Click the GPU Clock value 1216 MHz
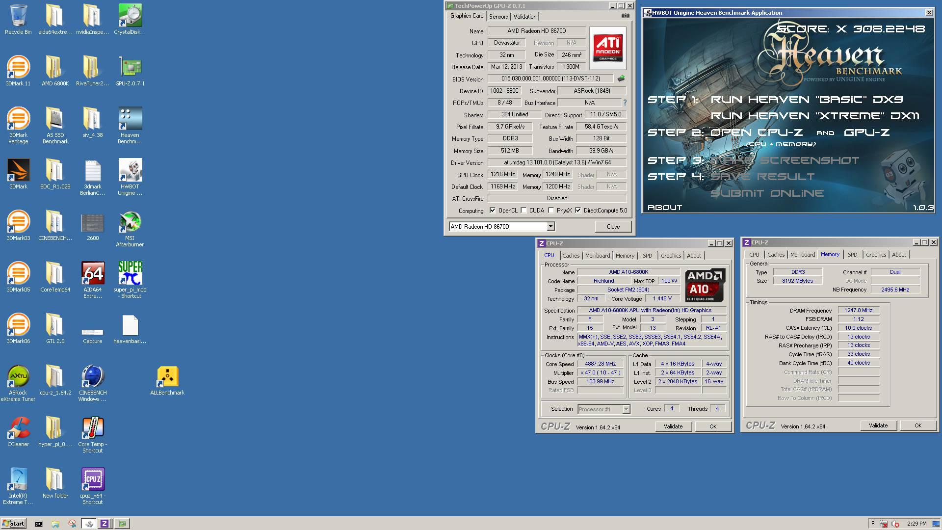The width and height of the screenshot is (942, 530). 503,175
